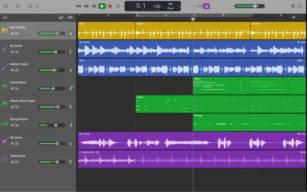Toggle track automation button in header

pyautogui.click(x=61, y=18)
